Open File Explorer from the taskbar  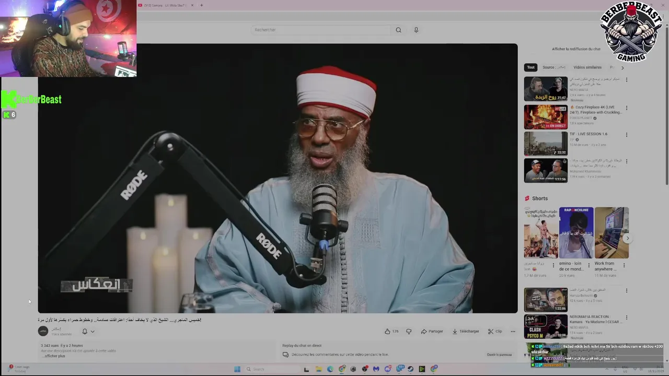tap(318, 369)
